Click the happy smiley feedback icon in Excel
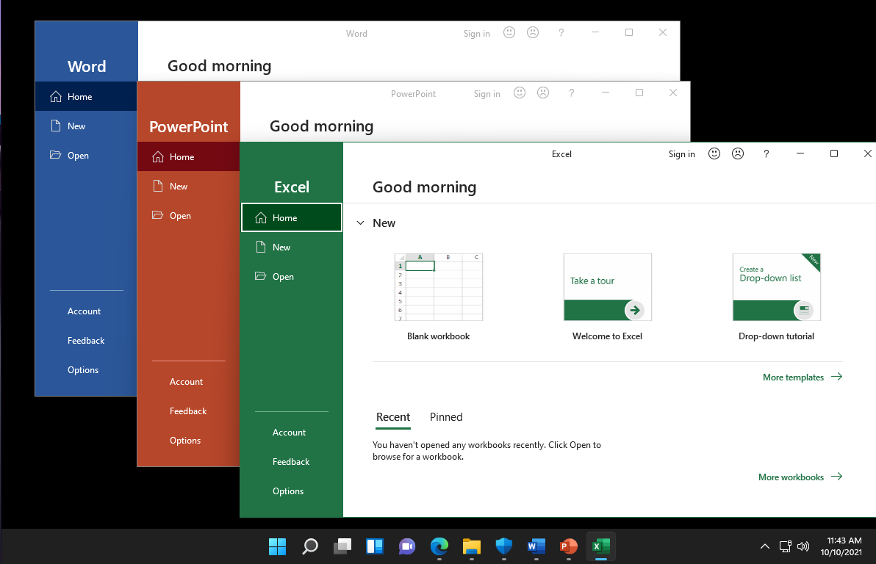The height and width of the screenshot is (564, 876). click(714, 153)
